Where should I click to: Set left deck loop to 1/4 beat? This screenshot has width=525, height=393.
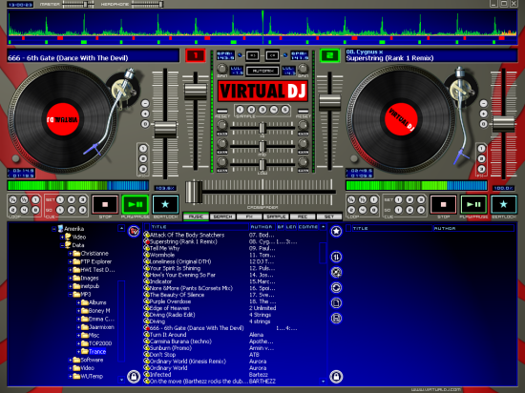12,200
